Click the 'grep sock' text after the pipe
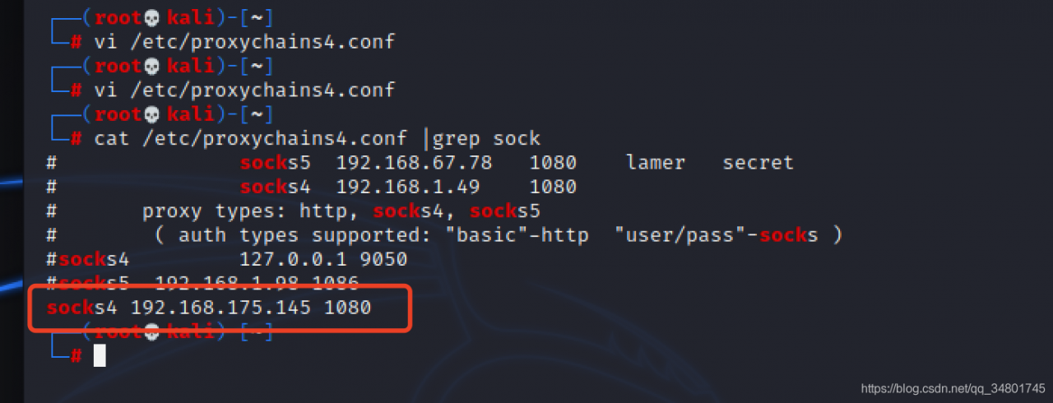The width and height of the screenshot is (1053, 403). 486,138
